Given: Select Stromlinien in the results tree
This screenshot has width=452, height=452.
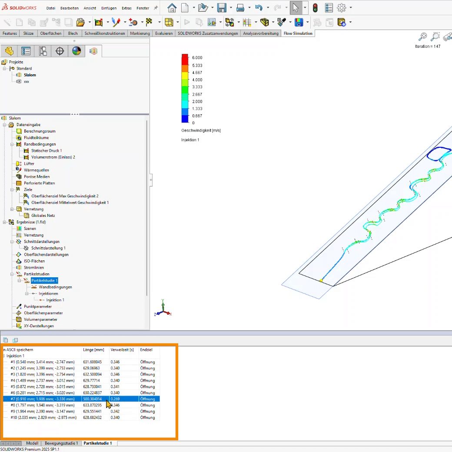Looking at the screenshot, I should [x=34, y=268].
